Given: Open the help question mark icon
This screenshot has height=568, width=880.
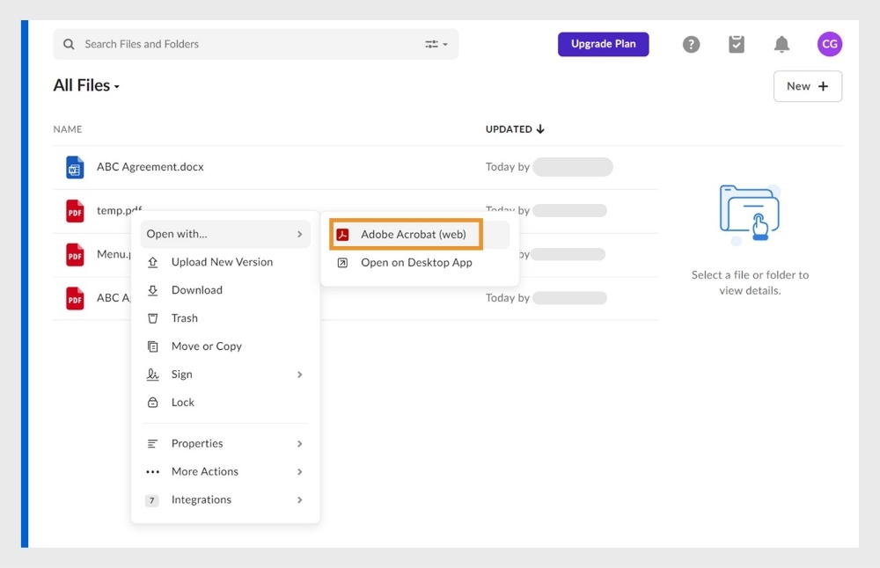Looking at the screenshot, I should click(691, 44).
